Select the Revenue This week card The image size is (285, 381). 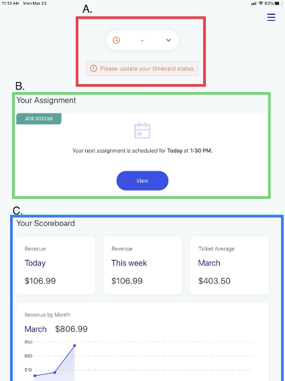point(142,265)
